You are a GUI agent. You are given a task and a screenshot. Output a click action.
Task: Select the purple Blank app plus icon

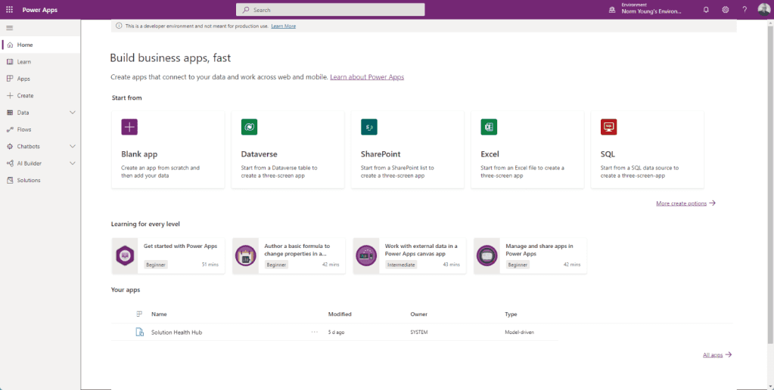(129, 127)
